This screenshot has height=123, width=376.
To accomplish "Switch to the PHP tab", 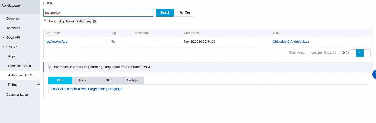I will pyautogui.click(x=60, y=80).
